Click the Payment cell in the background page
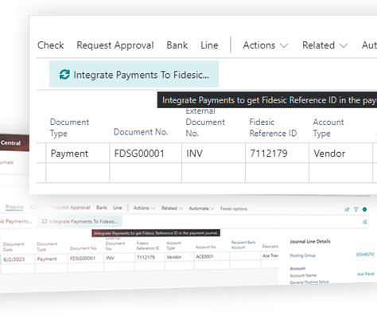The height and width of the screenshot is (315, 377). [x=51, y=259]
